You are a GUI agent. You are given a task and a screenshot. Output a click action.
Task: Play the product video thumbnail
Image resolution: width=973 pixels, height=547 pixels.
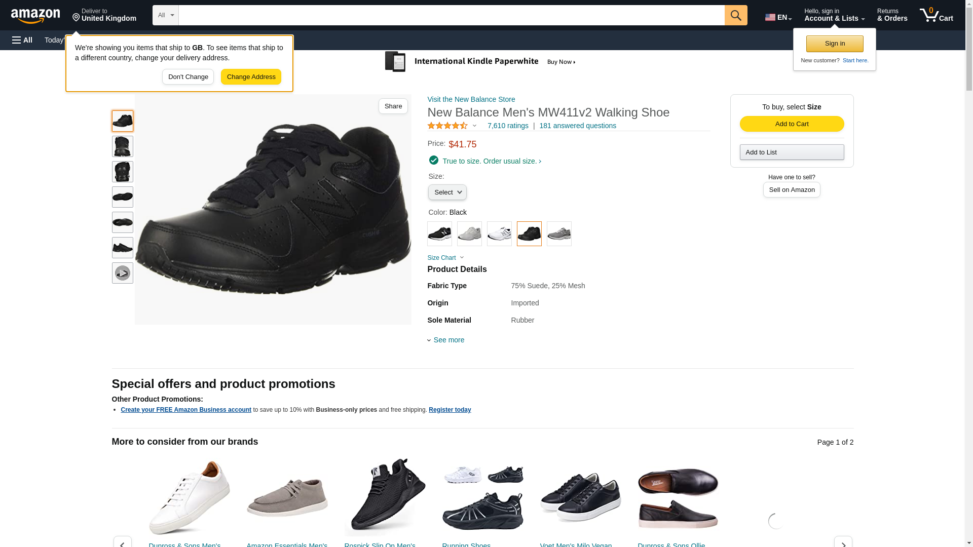(123, 273)
